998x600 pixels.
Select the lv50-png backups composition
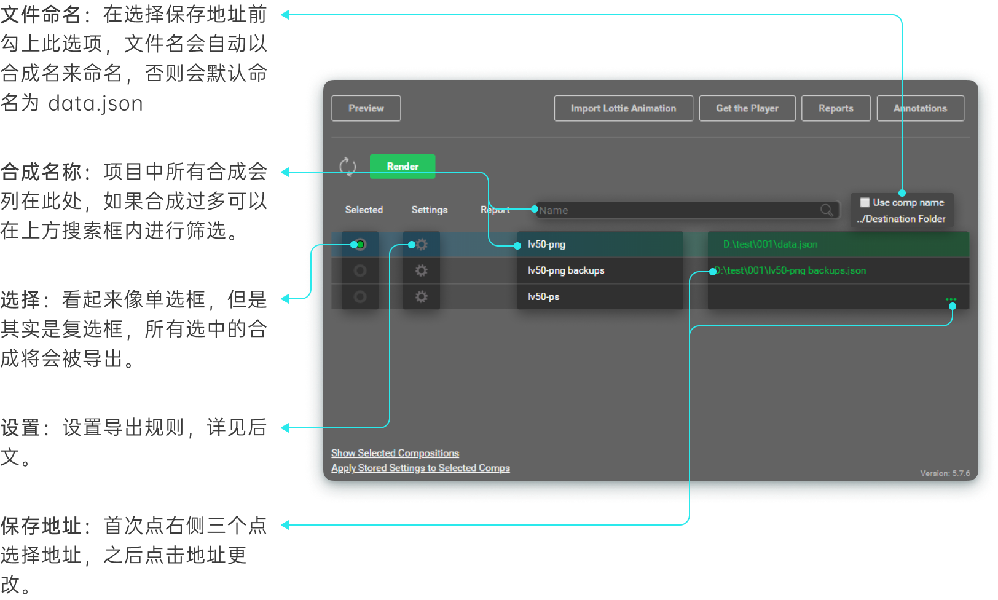click(x=361, y=270)
